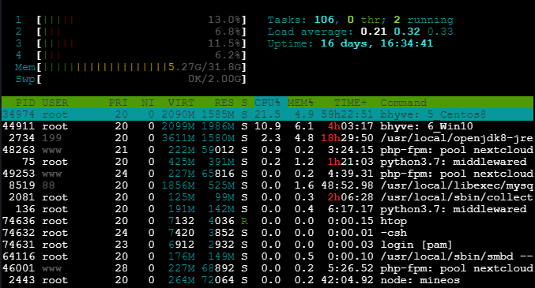Click the 2 running count
Image resolution: width=535 pixels, height=288 pixels.
[424, 20]
